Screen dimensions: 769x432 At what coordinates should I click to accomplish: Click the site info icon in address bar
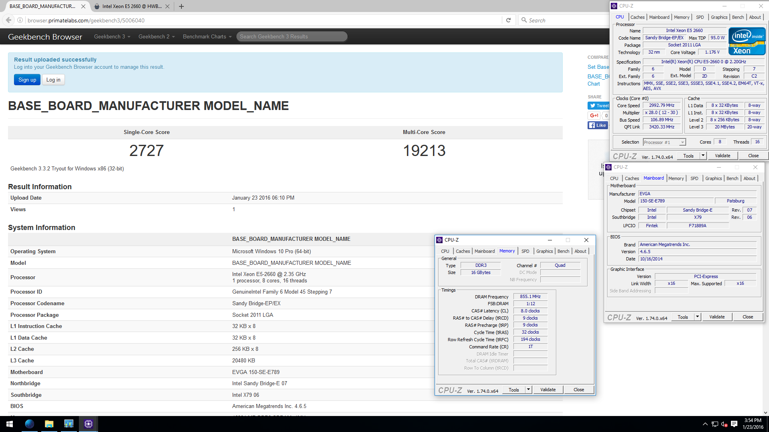(x=20, y=20)
